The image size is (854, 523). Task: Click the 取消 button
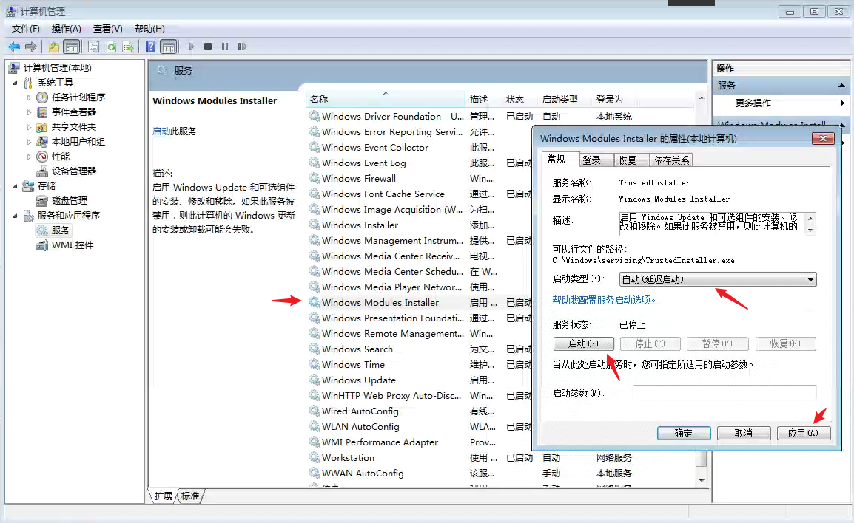[744, 434]
